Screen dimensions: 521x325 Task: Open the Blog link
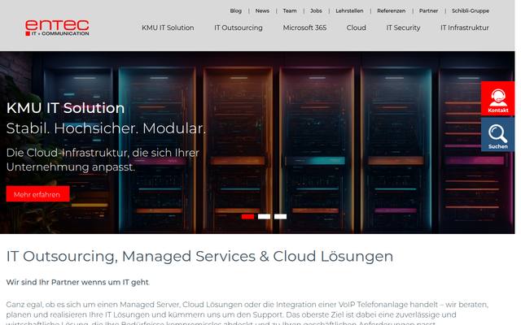click(235, 11)
